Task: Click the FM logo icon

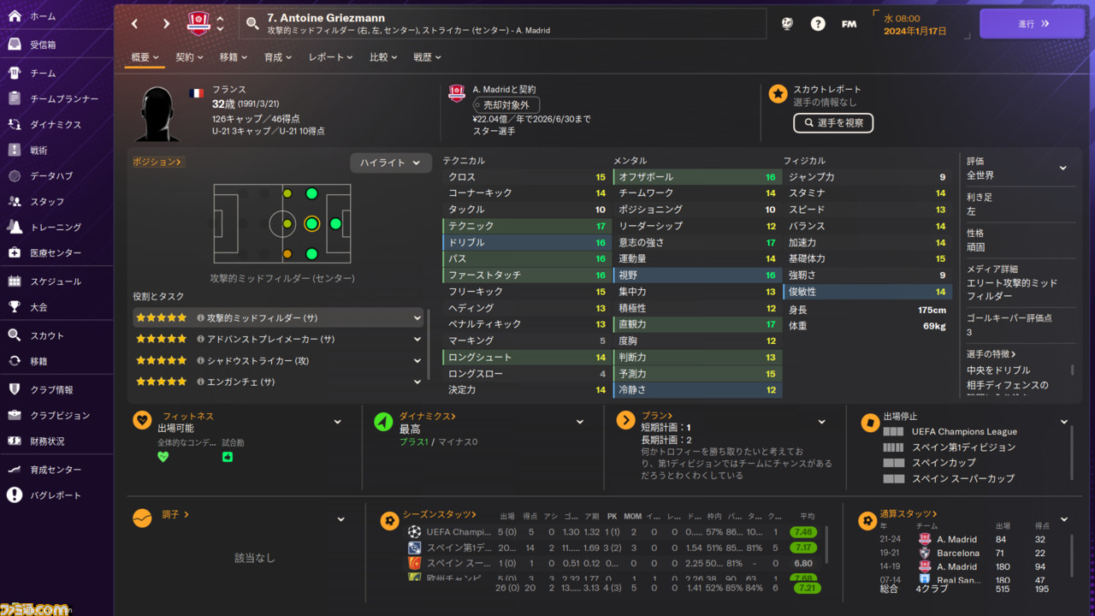Action: (849, 24)
